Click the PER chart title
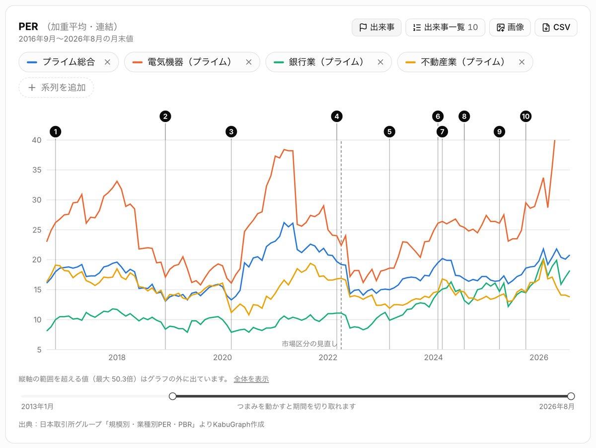 [28, 27]
